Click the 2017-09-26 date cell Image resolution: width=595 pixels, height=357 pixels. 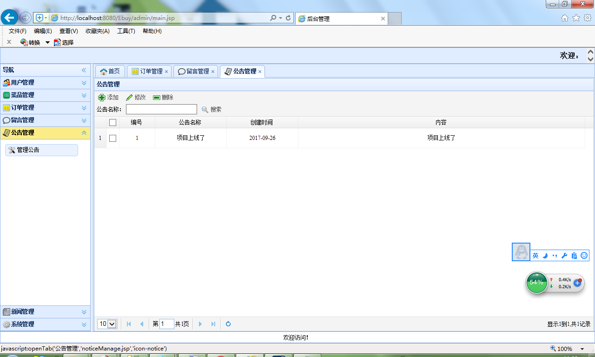[x=262, y=138]
